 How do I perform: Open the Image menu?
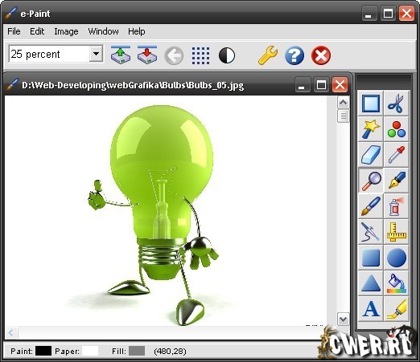(x=66, y=31)
